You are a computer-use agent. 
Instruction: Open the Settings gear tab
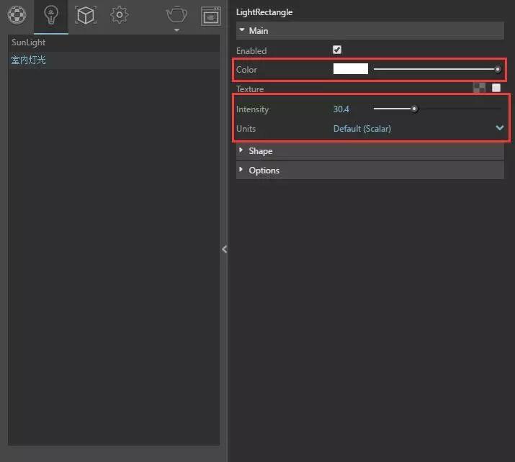click(120, 15)
